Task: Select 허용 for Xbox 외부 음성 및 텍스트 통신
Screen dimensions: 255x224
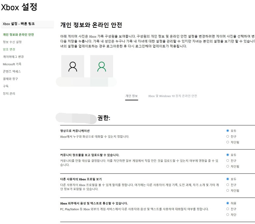Action: pyautogui.click(x=228, y=203)
